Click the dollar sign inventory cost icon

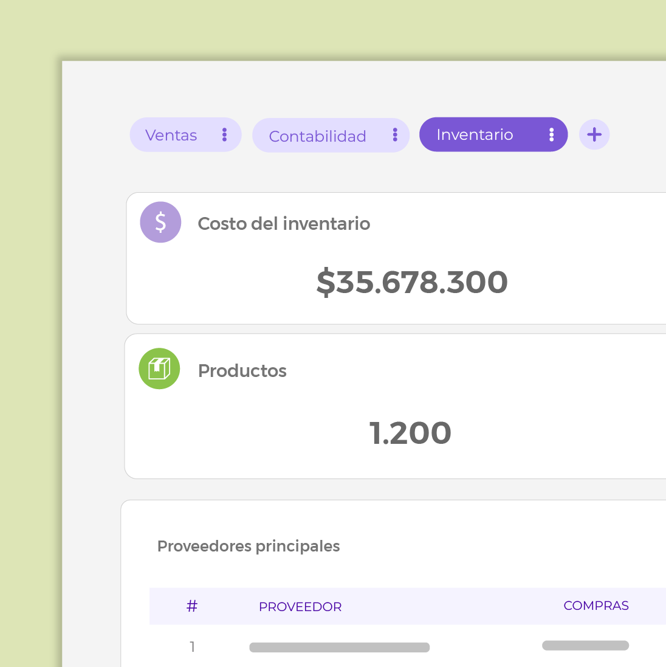click(x=160, y=222)
